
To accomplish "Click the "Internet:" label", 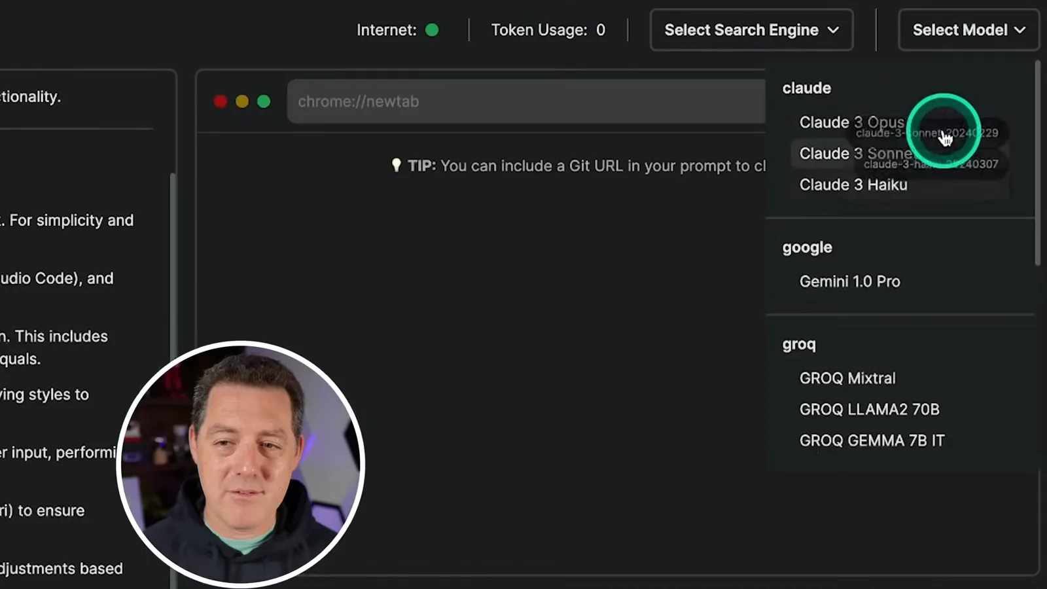I will click(386, 30).
